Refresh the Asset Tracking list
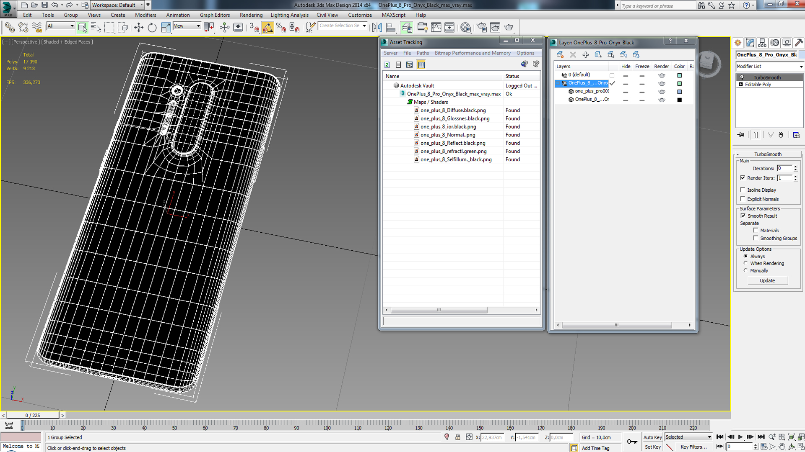The image size is (805, 452). (x=387, y=64)
